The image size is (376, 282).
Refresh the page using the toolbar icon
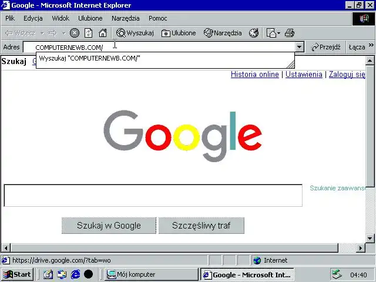[89, 33]
